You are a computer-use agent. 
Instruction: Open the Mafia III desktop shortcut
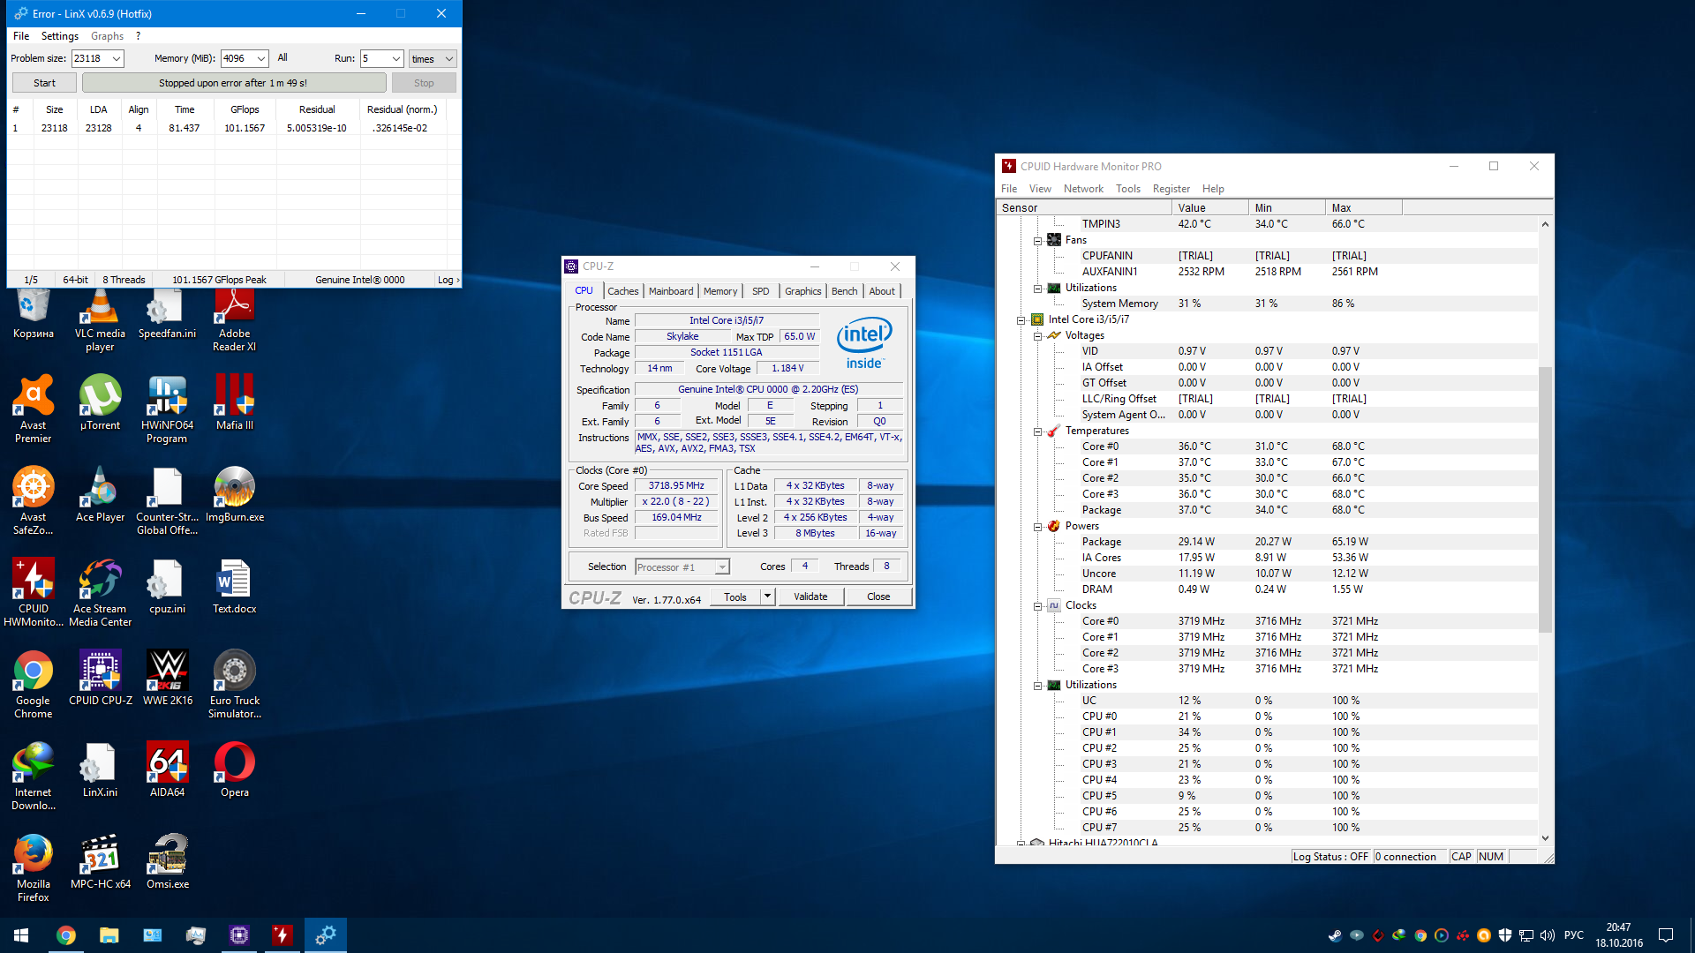pos(234,397)
